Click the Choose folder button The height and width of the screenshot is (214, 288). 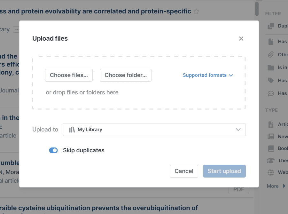pyautogui.click(x=125, y=75)
